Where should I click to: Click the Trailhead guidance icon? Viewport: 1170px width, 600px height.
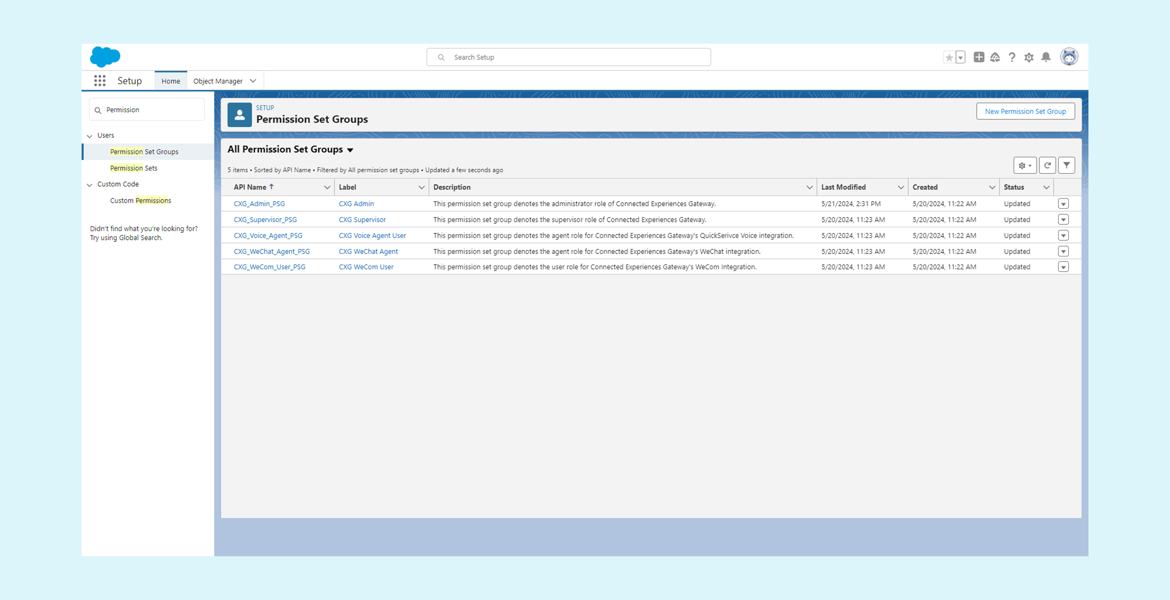pos(995,57)
